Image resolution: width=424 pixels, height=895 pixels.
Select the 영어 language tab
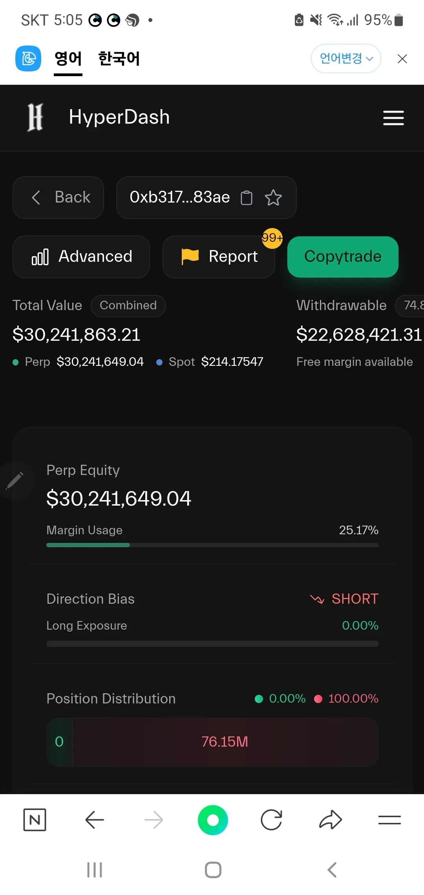pyautogui.click(x=68, y=58)
